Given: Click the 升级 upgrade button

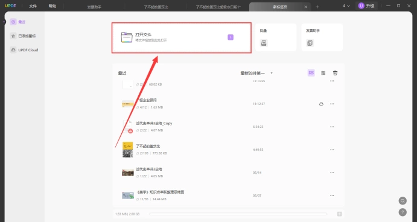Looking at the screenshot, I should tap(366, 6).
